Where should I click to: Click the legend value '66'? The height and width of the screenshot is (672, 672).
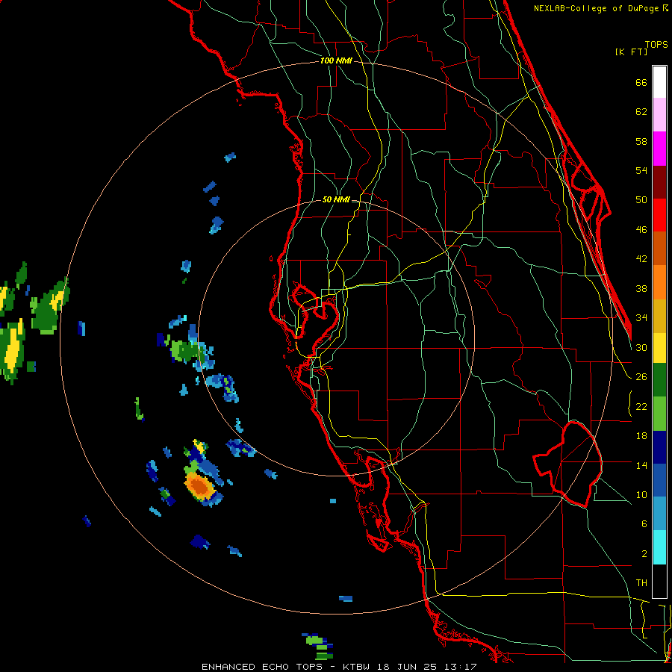[641, 83]
